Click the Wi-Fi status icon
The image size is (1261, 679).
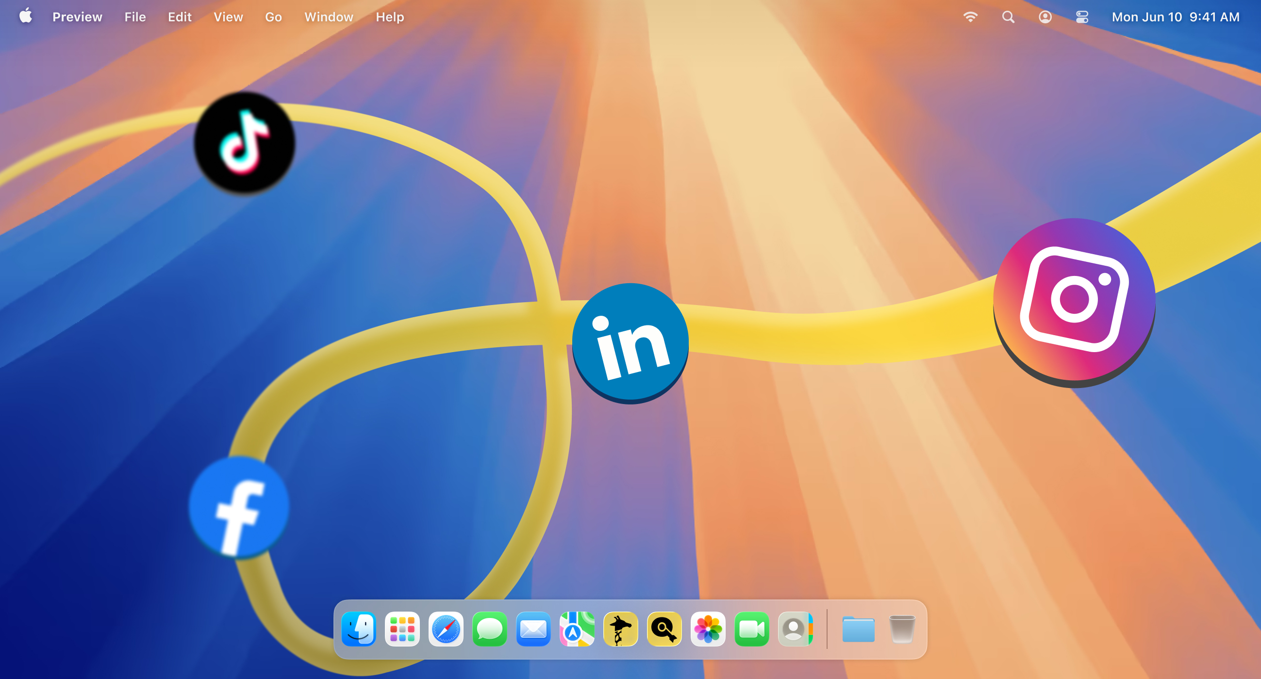(970, 17)
